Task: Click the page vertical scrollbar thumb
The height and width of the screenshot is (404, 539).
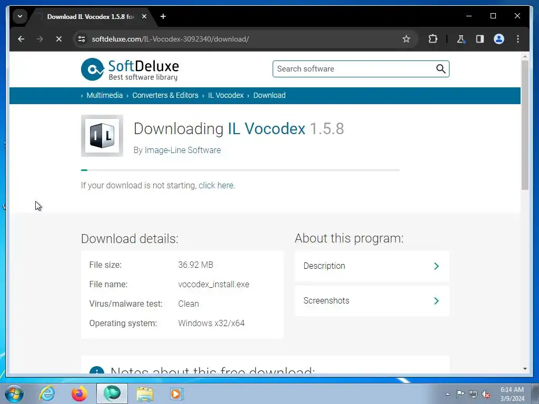Action: click(x=525, y=125)
